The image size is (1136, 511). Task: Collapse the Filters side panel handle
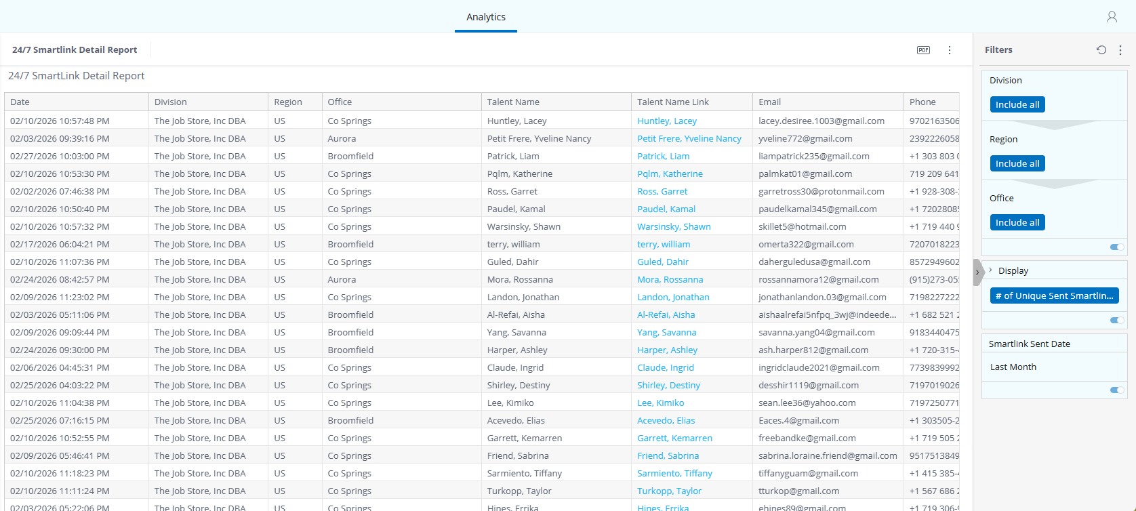(x=977, y=272)
